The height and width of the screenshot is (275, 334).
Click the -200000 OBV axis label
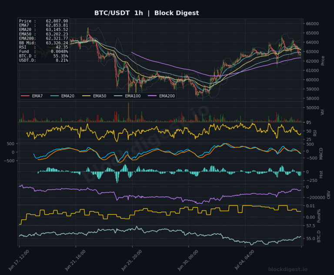[315, 198]
